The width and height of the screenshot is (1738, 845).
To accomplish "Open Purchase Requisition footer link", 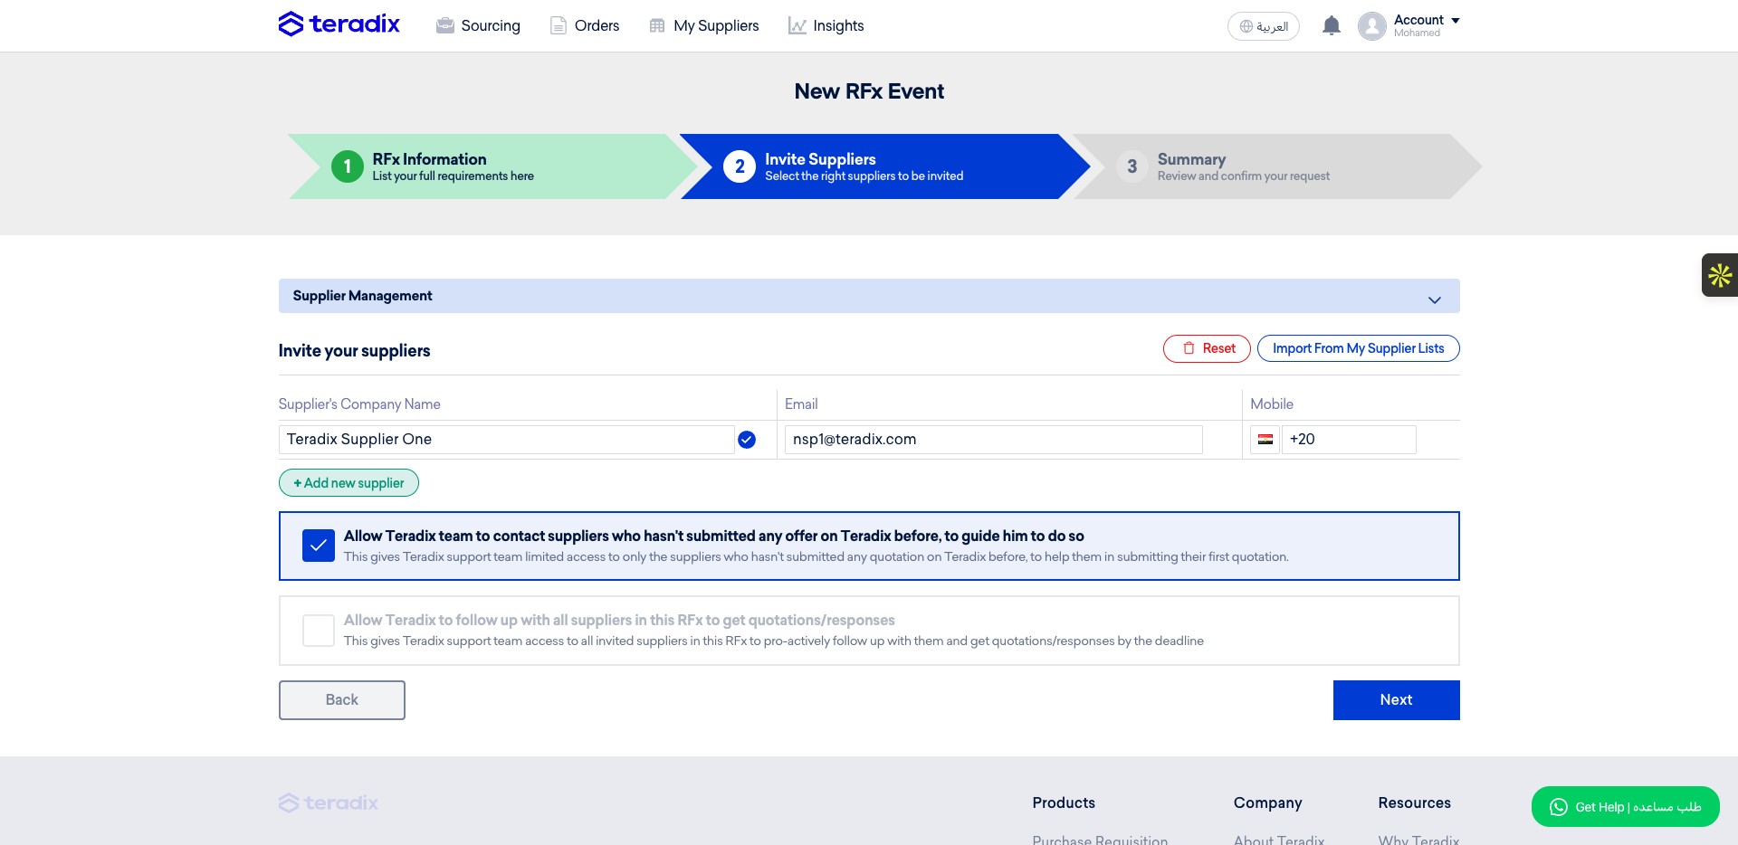I will [x=1100, y=840].
